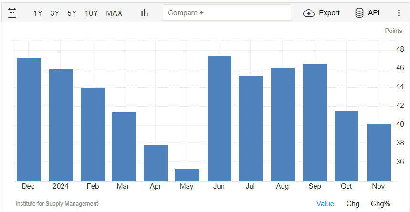Click the Sep x-axis label
This screenshot has height=212, width=410.
[315, 186]
